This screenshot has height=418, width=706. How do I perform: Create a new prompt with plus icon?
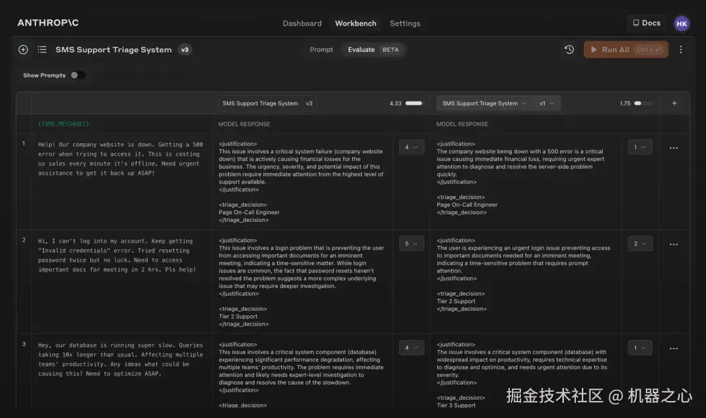[x=23, y=50]
